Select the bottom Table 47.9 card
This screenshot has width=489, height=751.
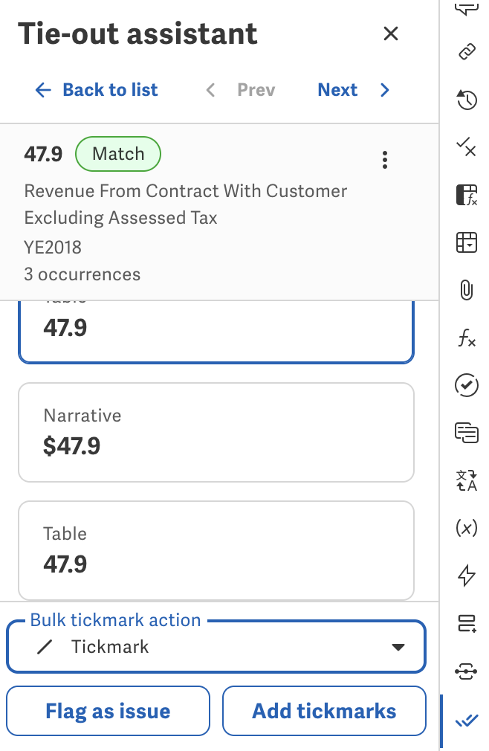point(216,550)
